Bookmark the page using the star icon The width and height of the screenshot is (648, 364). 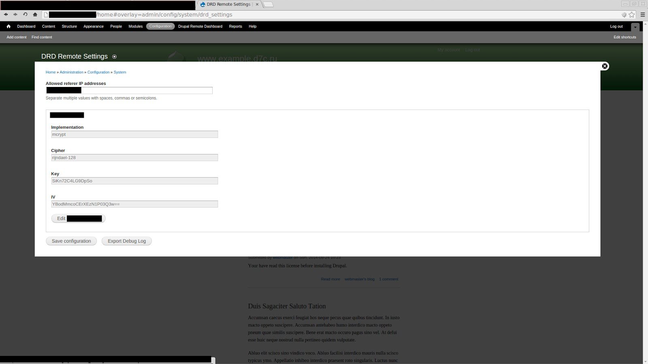click(632, 15)
